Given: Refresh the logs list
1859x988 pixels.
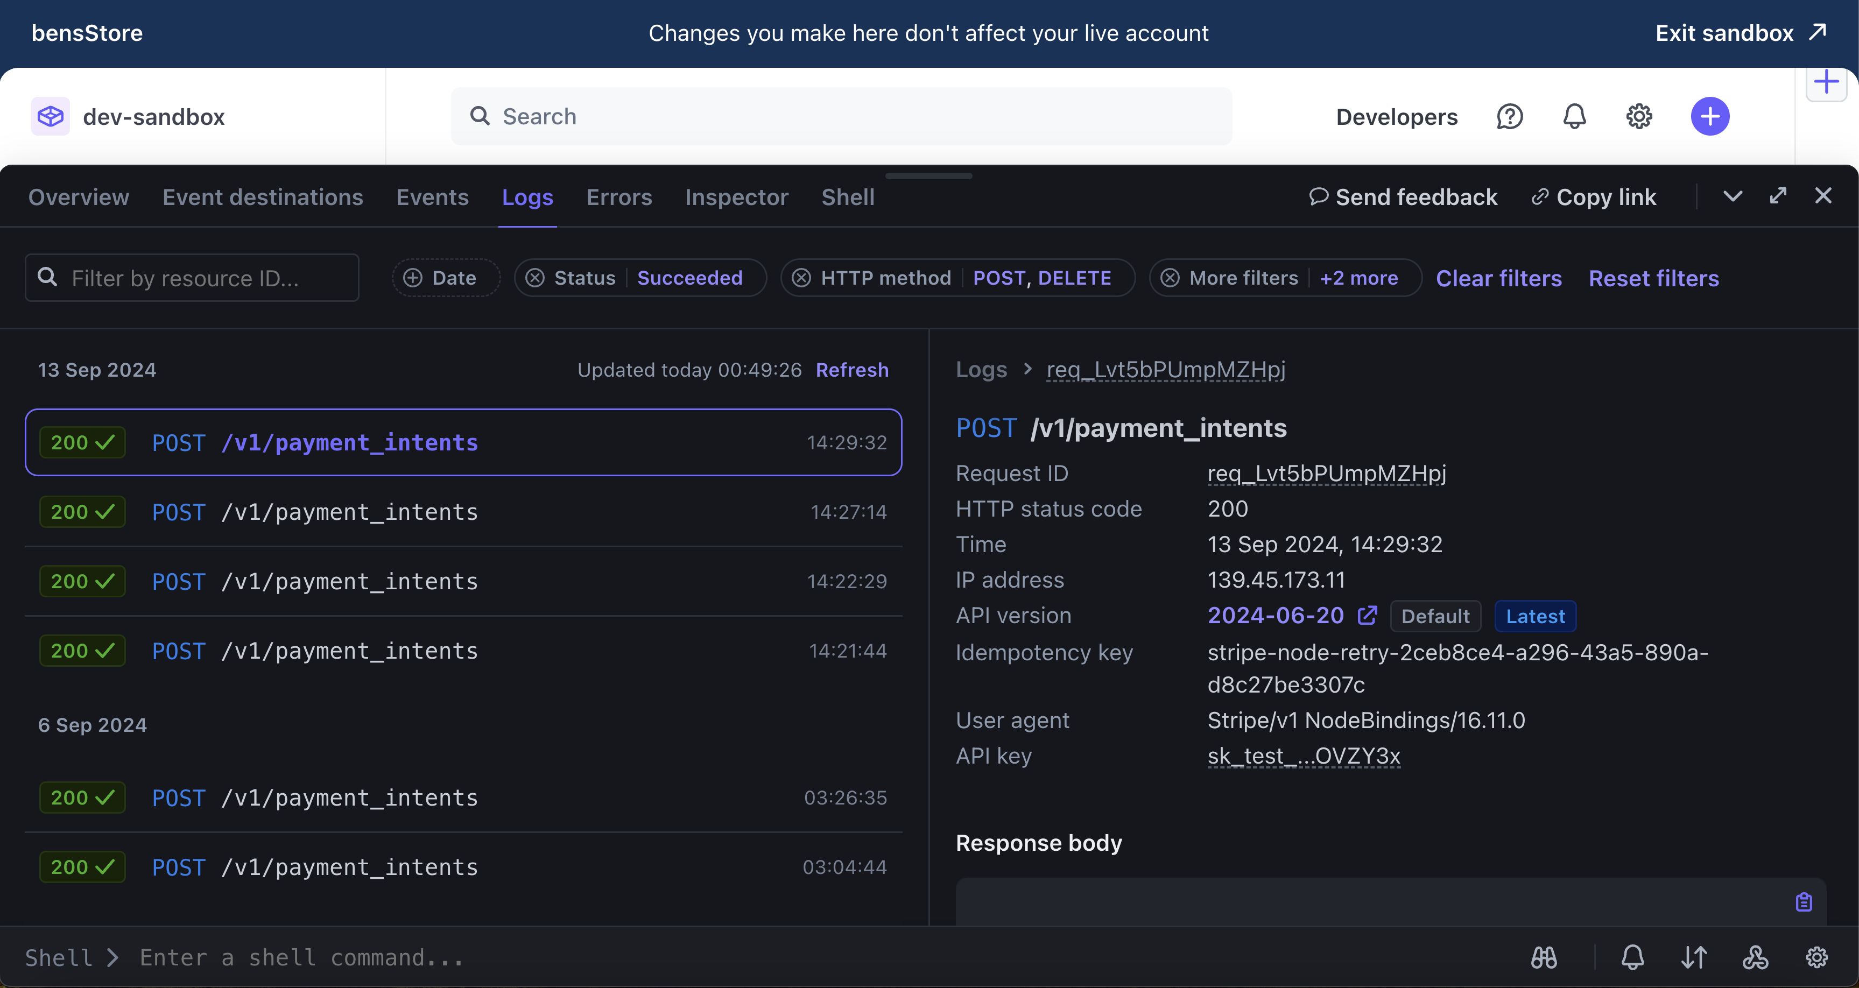Looking at the screenshot, I should click(x=853, y=370).
